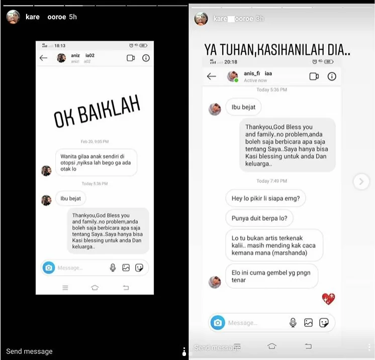Open gallery icon in left message bar
The height and width of the screenshot is (360, 375).
tap(126, 267)
